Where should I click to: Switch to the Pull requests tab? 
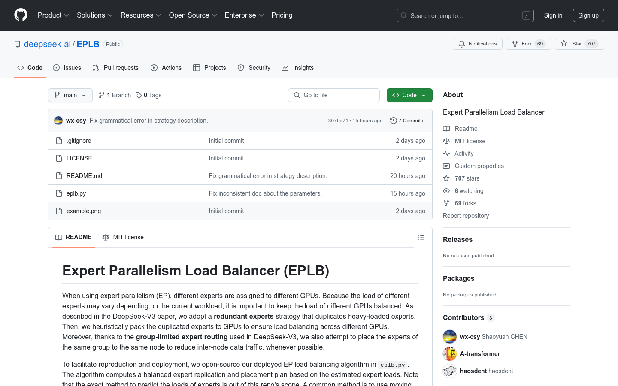pos(115,68)
